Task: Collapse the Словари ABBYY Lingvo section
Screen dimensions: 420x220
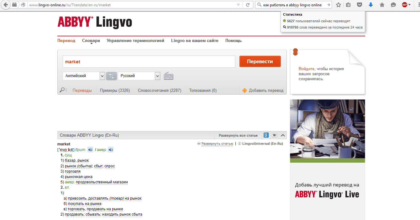Action: [x=283, y=135]
